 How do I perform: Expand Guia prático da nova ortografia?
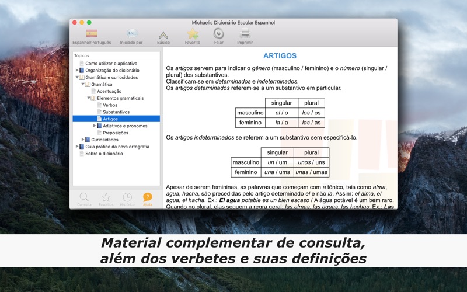(77, 147)
